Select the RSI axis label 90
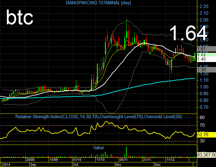 coord(202,118)
